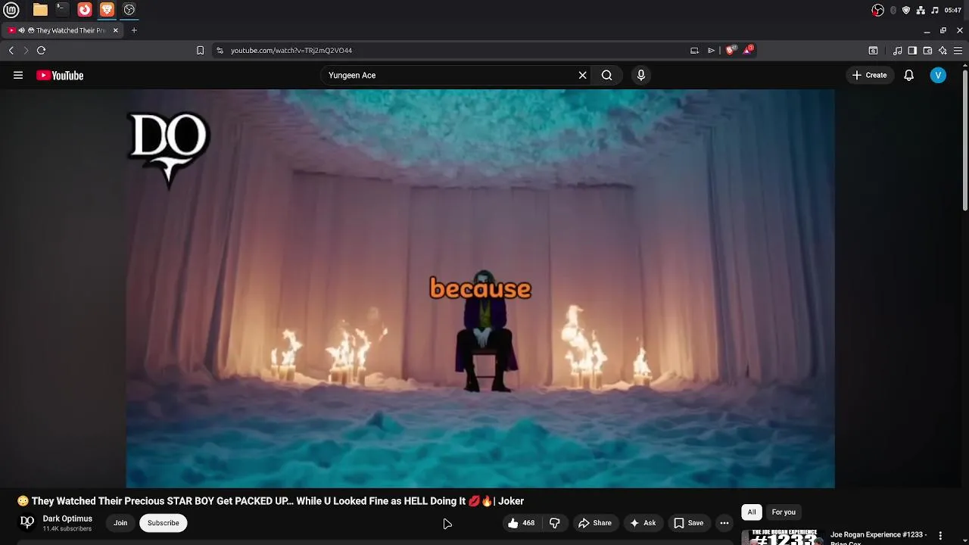Open the Dark Optimus channel name link

67,519
